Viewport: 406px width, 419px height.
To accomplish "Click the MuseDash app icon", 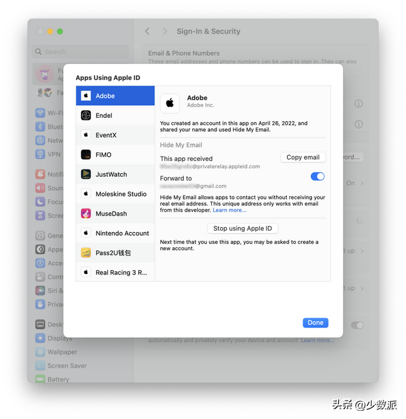I will (x=86, y=214).
